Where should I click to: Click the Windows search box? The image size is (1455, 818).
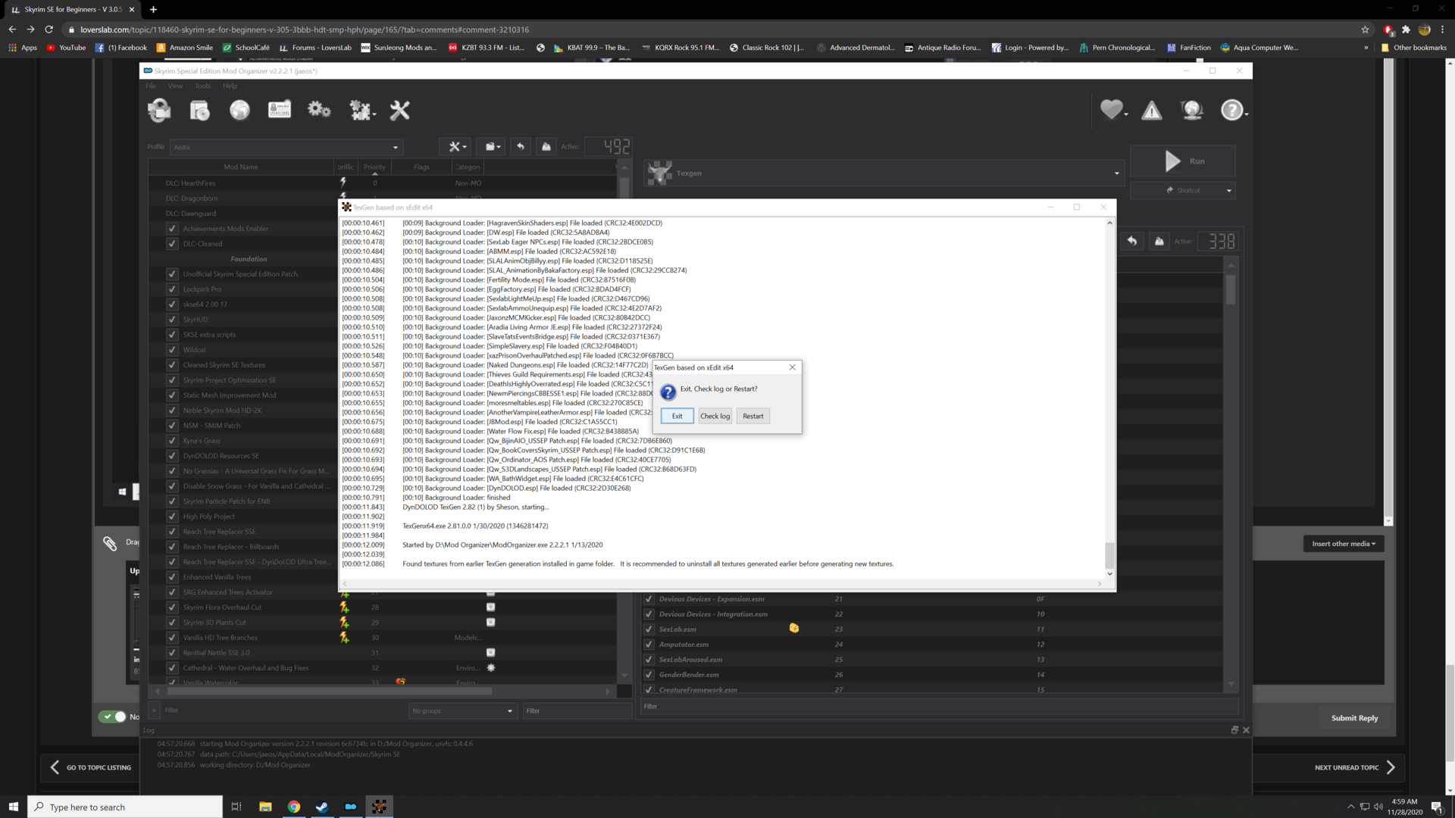(x=125, y=807)
